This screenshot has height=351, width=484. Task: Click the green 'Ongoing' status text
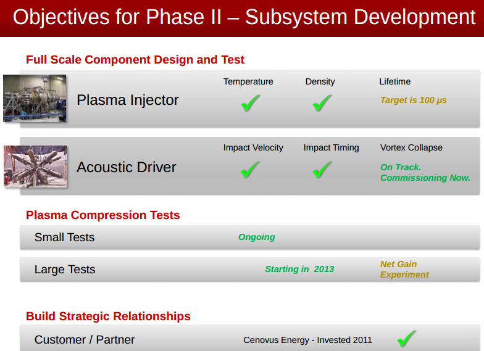pyautogui.click(x=257, y=237)
